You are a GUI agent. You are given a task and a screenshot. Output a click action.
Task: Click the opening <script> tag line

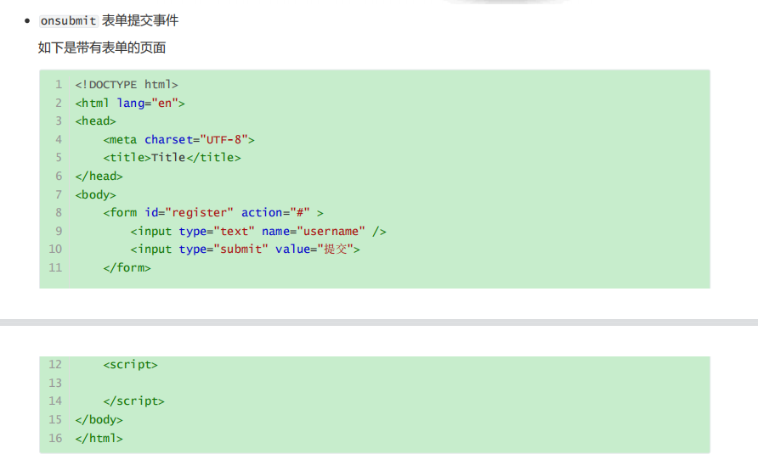click(x=131, y=365)
